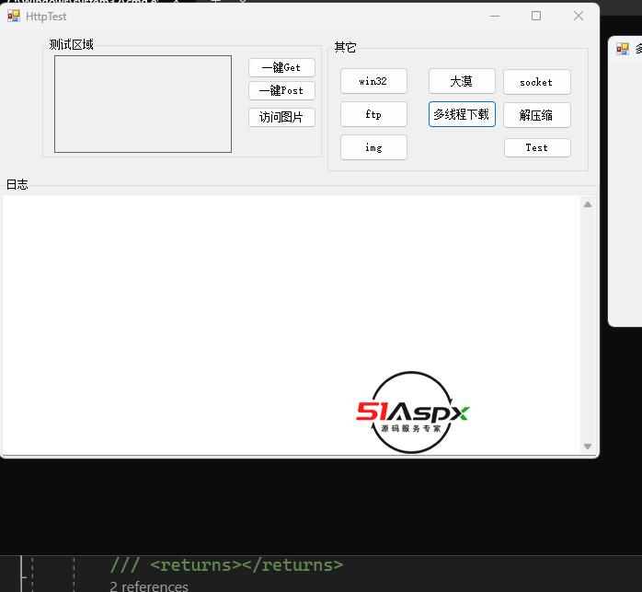This screenshot has width=642, height=592.
Task: Click the log scrollbar down arrow
Action: tap(588, 447)
